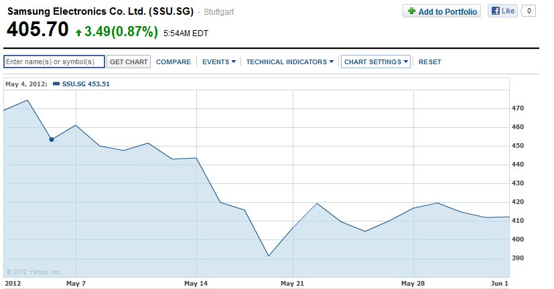This screenshot has width=554, height=289.
Task: Click the Get Chart button
Action: [x=129, y=62]
